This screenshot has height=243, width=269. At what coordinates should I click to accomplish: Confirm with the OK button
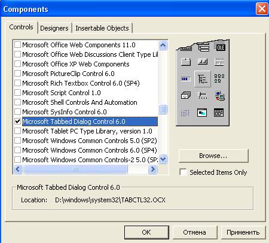coord(146,232)
